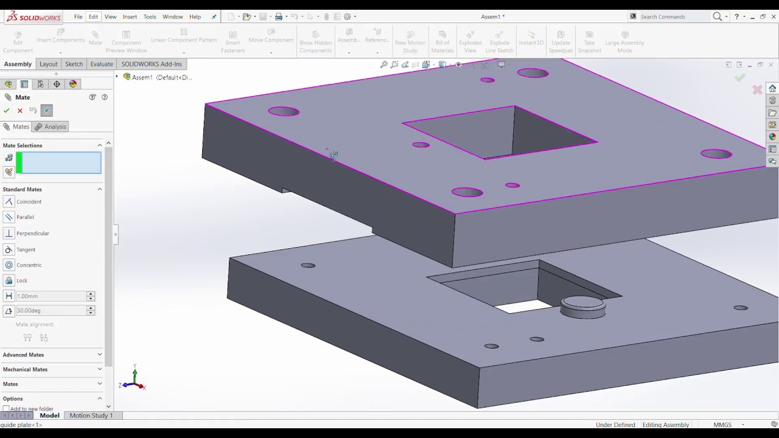Collapse the Standard Mates section
Image resolution: width=779 pixels, height=438 pixels.
coord(100,189)
